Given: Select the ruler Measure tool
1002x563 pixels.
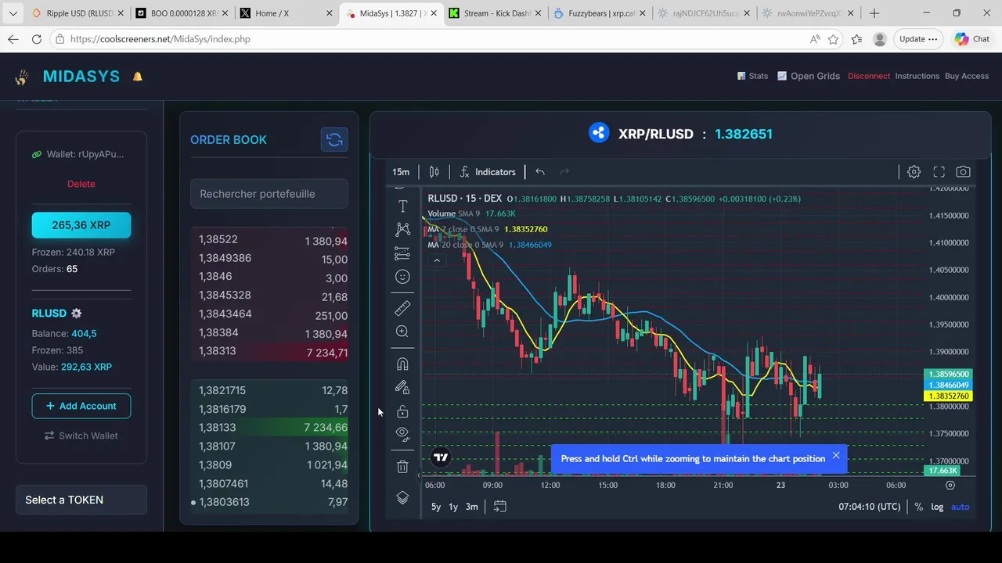Looking at the screenshot, I should (402, 308).
